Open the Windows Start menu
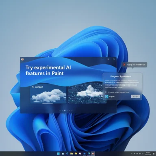Screen dimensions: 156x156 point(58,154)
